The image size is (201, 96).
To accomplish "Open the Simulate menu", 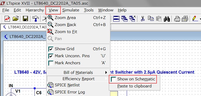I will (71, 10).
